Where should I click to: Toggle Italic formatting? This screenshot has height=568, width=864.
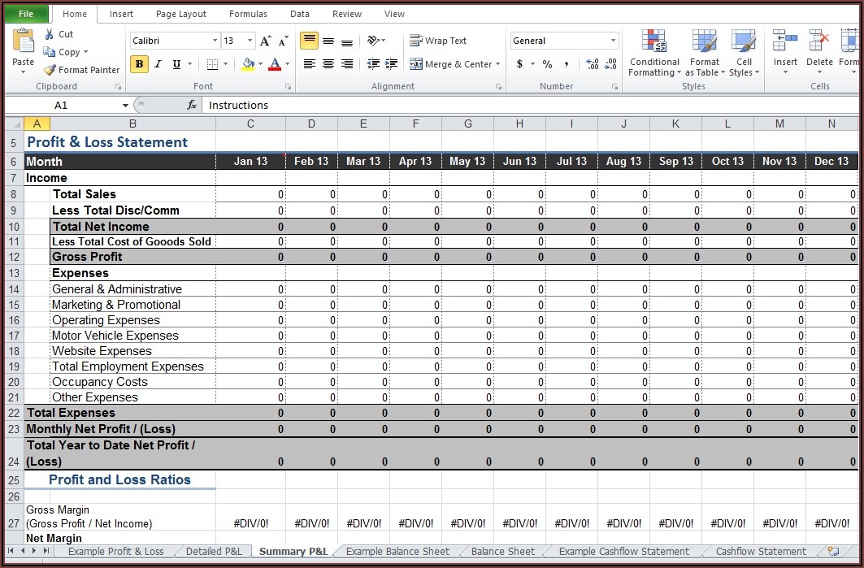click(x=158, y=64)
